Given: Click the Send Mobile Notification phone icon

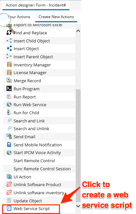Looking at the screenshot, I should [9, 144].
